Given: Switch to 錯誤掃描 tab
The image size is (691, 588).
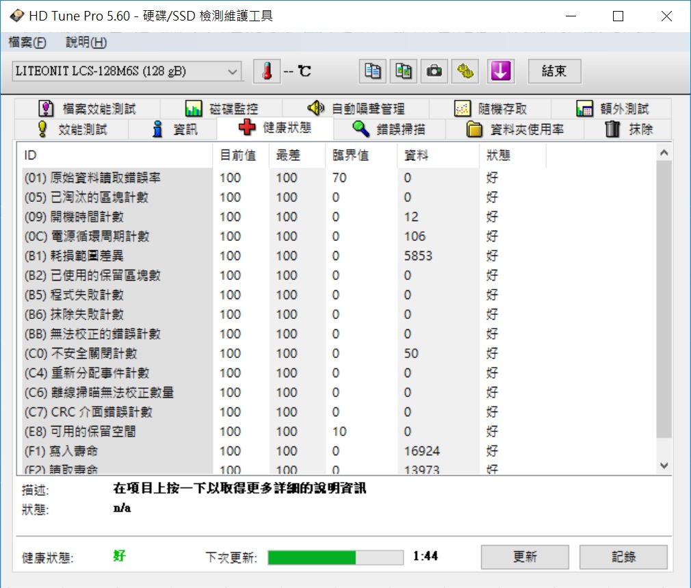Looking at the screenshot, I should [x=389, y=129].
